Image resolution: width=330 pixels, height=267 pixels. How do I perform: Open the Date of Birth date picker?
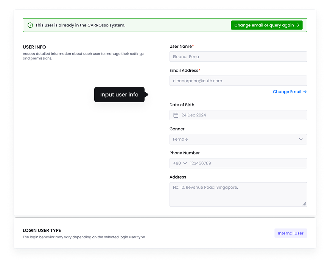coord(238,115)
